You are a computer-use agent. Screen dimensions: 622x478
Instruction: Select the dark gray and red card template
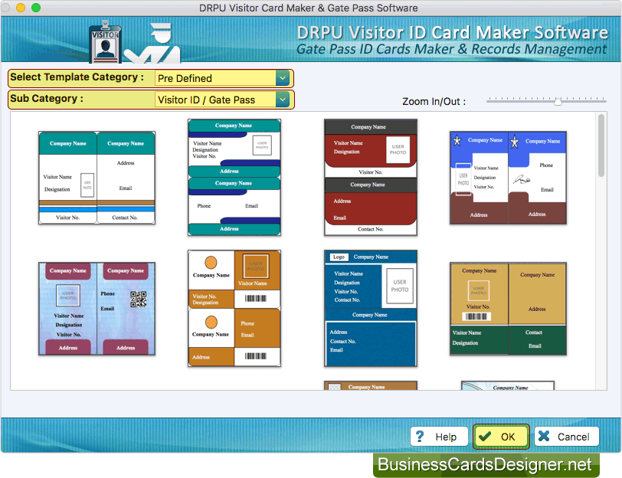tap(371, 177)
